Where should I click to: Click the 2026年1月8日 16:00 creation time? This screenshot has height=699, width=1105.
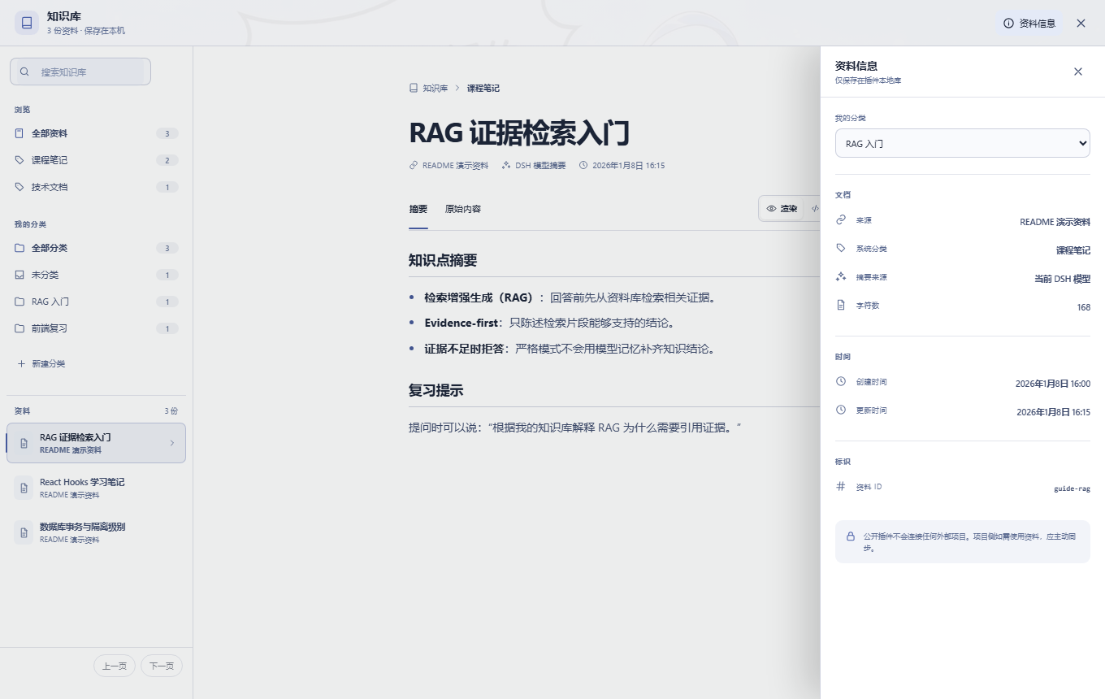(x=1053, y=384)
